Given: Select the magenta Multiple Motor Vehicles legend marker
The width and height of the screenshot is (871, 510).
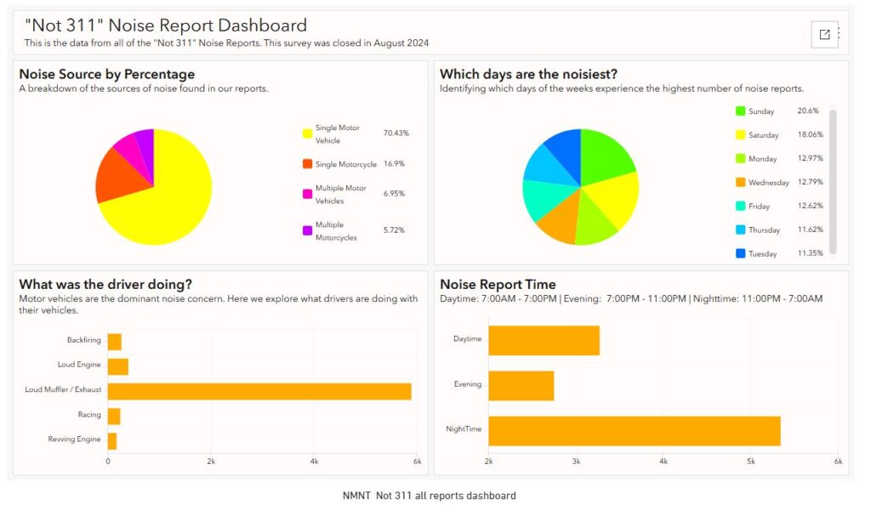Looking at the screenshot, I should click(308, 191).
